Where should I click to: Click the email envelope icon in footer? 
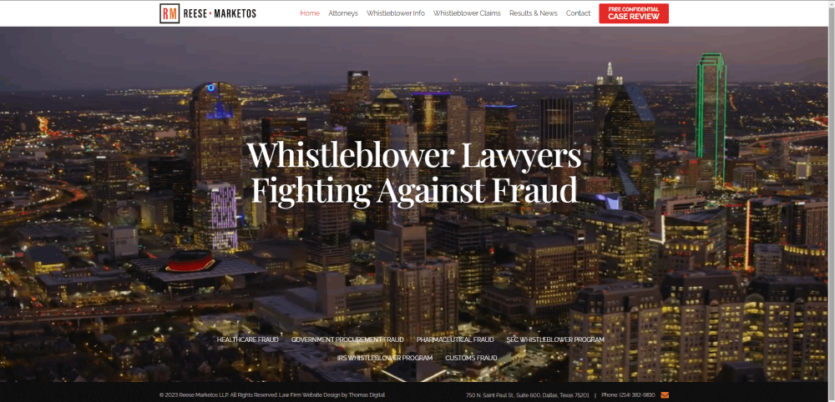665,395
